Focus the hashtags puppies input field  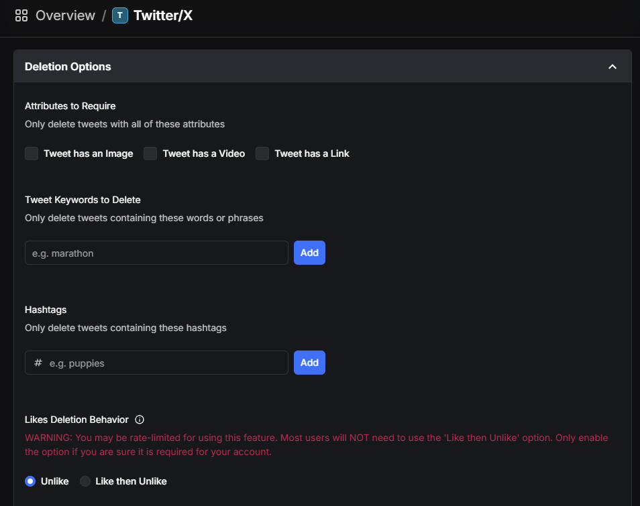(156, 363)
